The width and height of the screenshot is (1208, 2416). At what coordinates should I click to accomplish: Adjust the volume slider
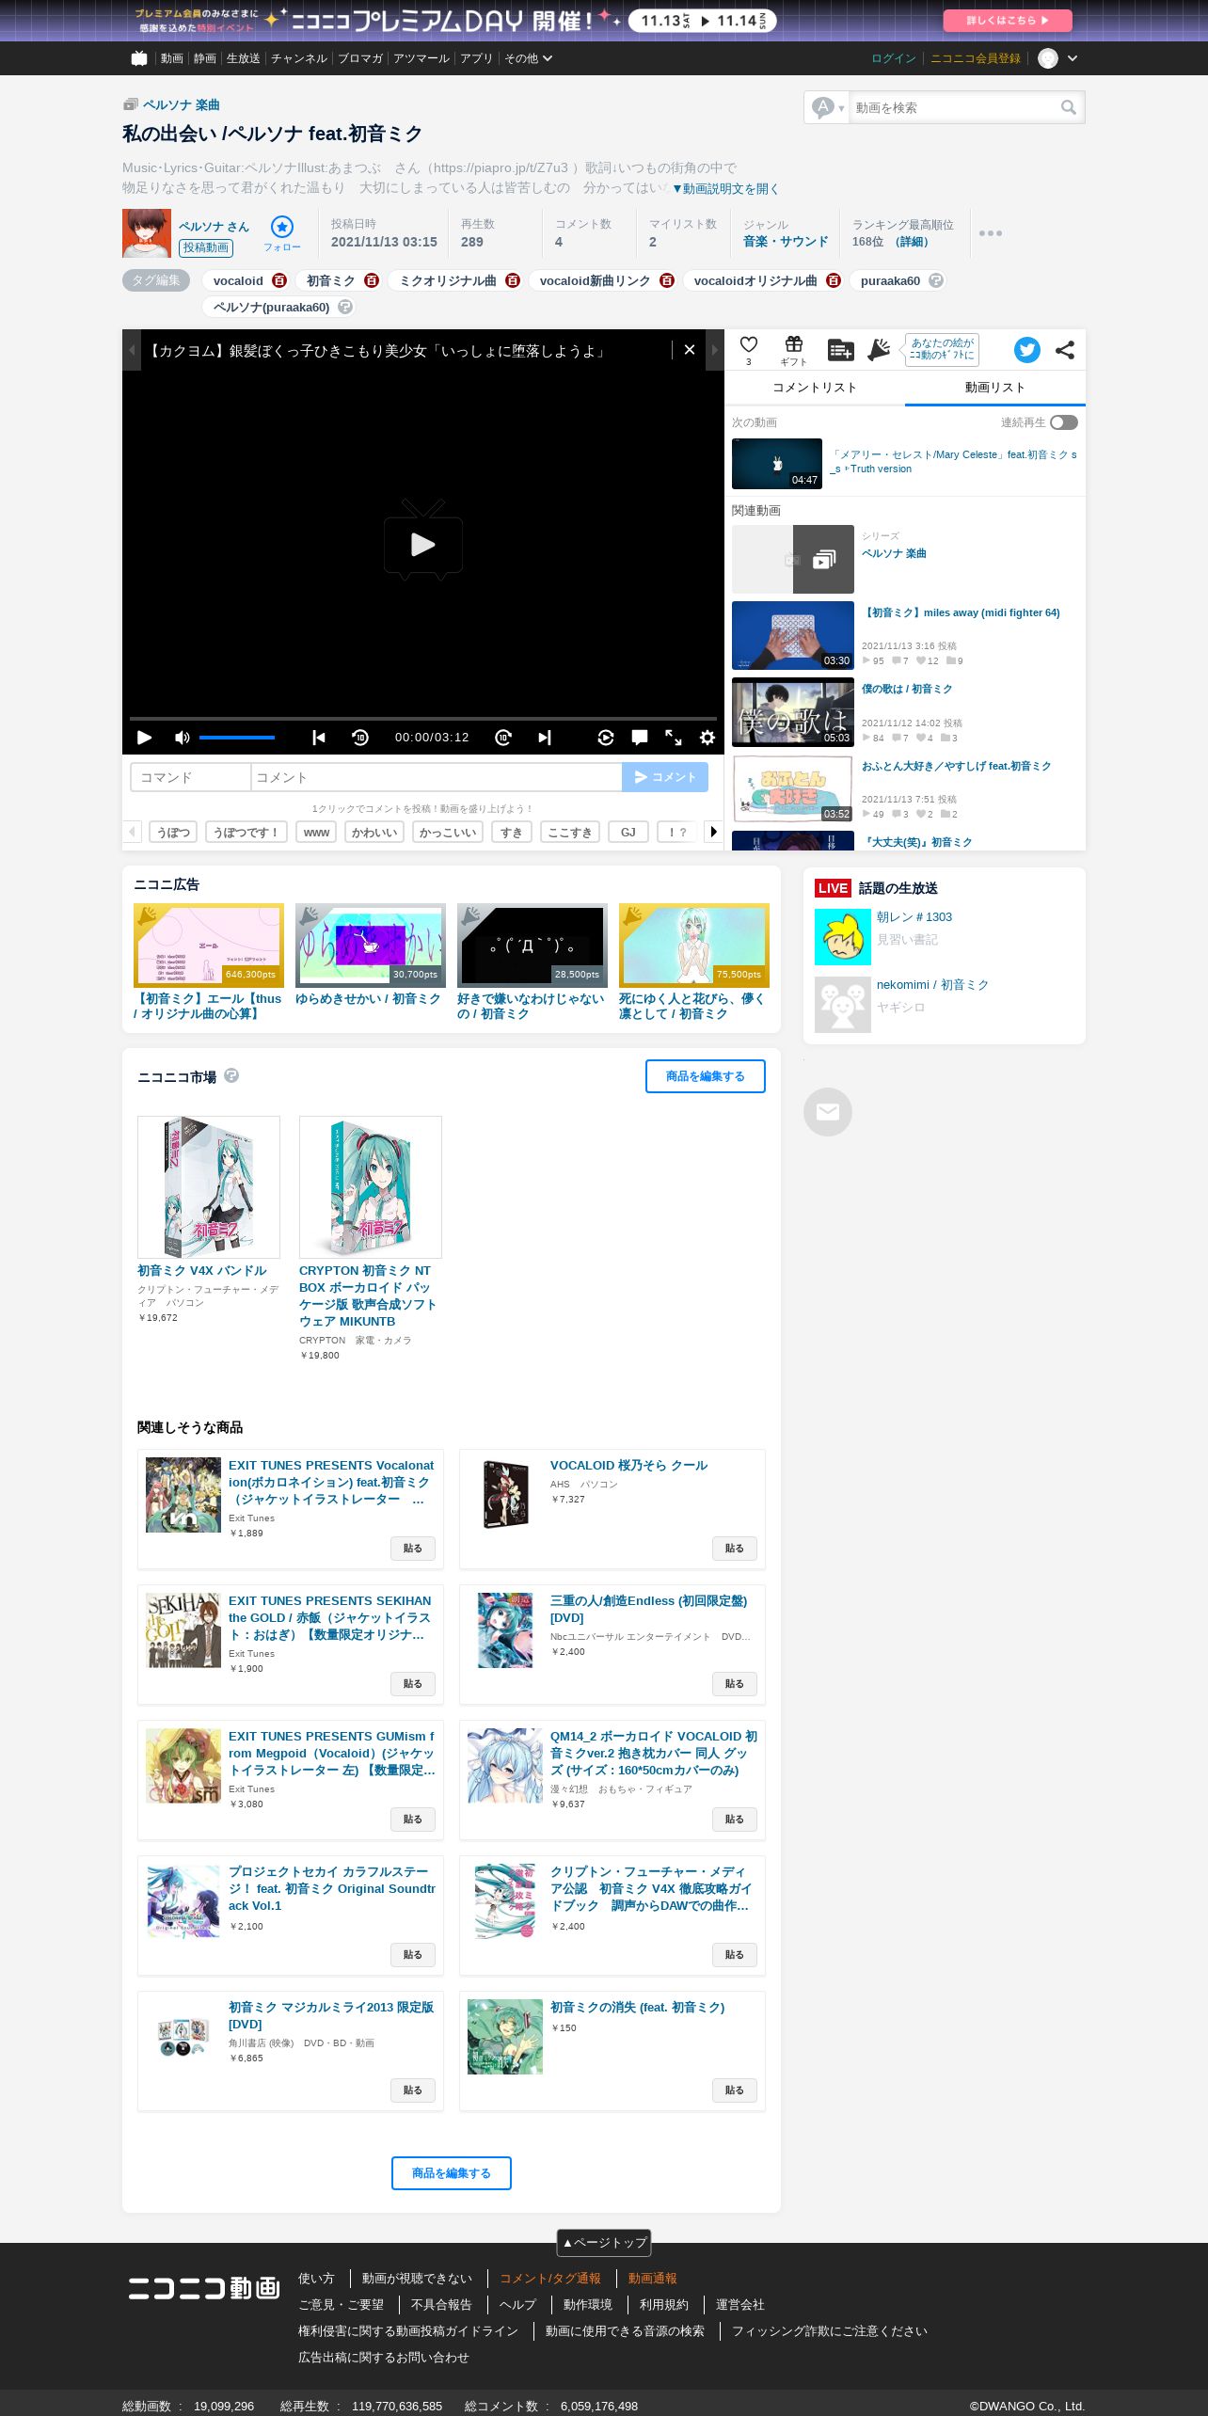coord(237,738)
